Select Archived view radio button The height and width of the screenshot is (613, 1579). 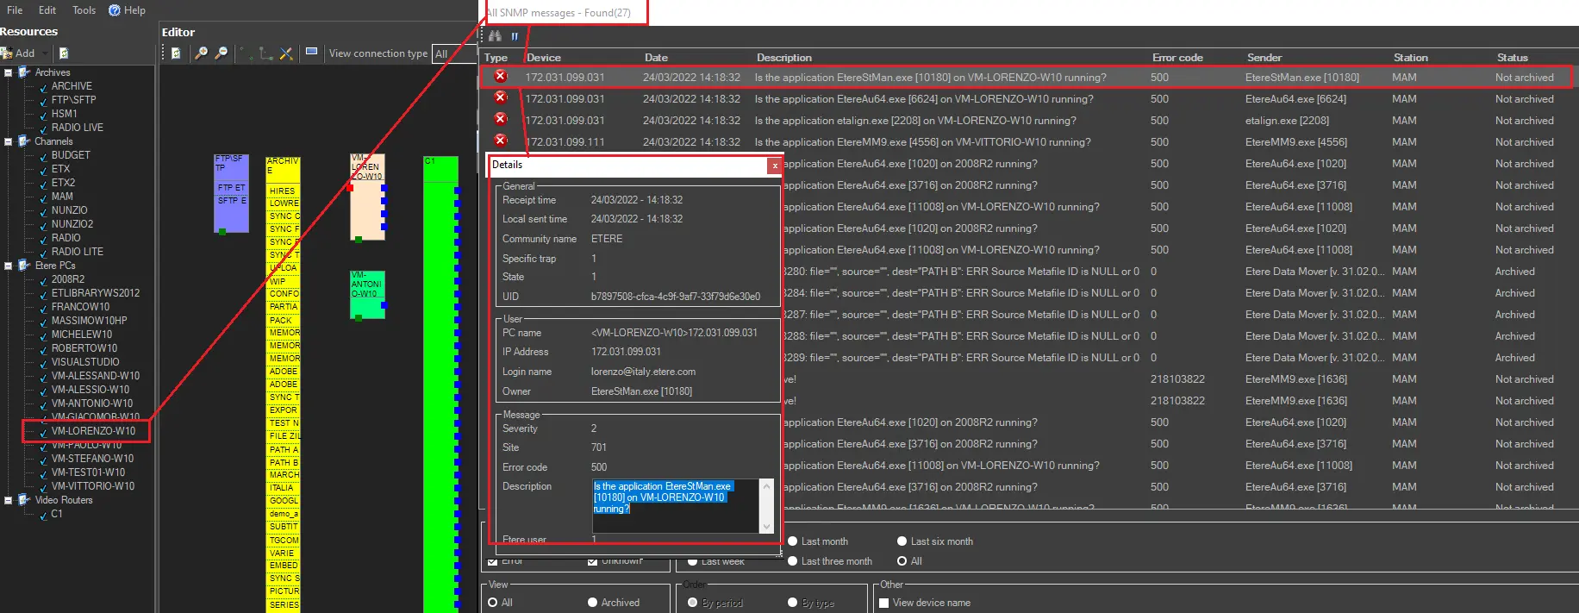593,603
